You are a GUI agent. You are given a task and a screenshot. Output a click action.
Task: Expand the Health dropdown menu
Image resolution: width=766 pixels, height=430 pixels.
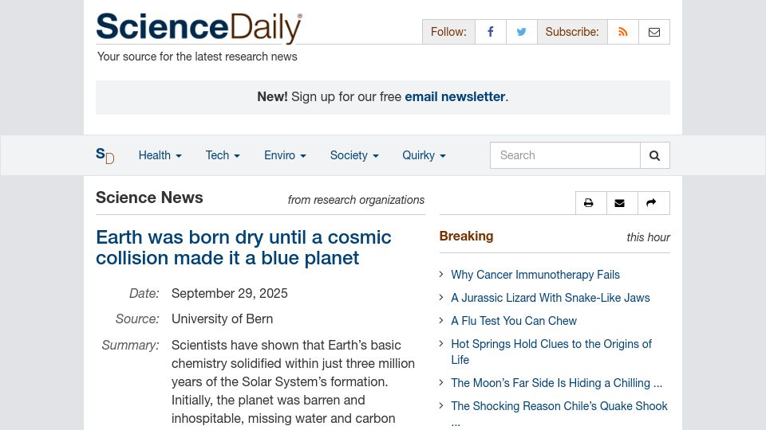coord(160,155)
